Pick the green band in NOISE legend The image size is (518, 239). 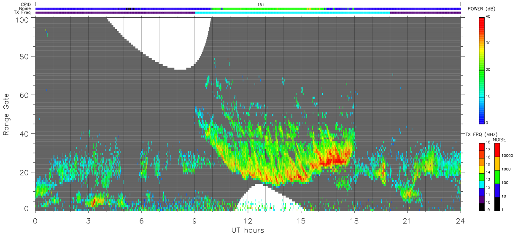(497, 177)
